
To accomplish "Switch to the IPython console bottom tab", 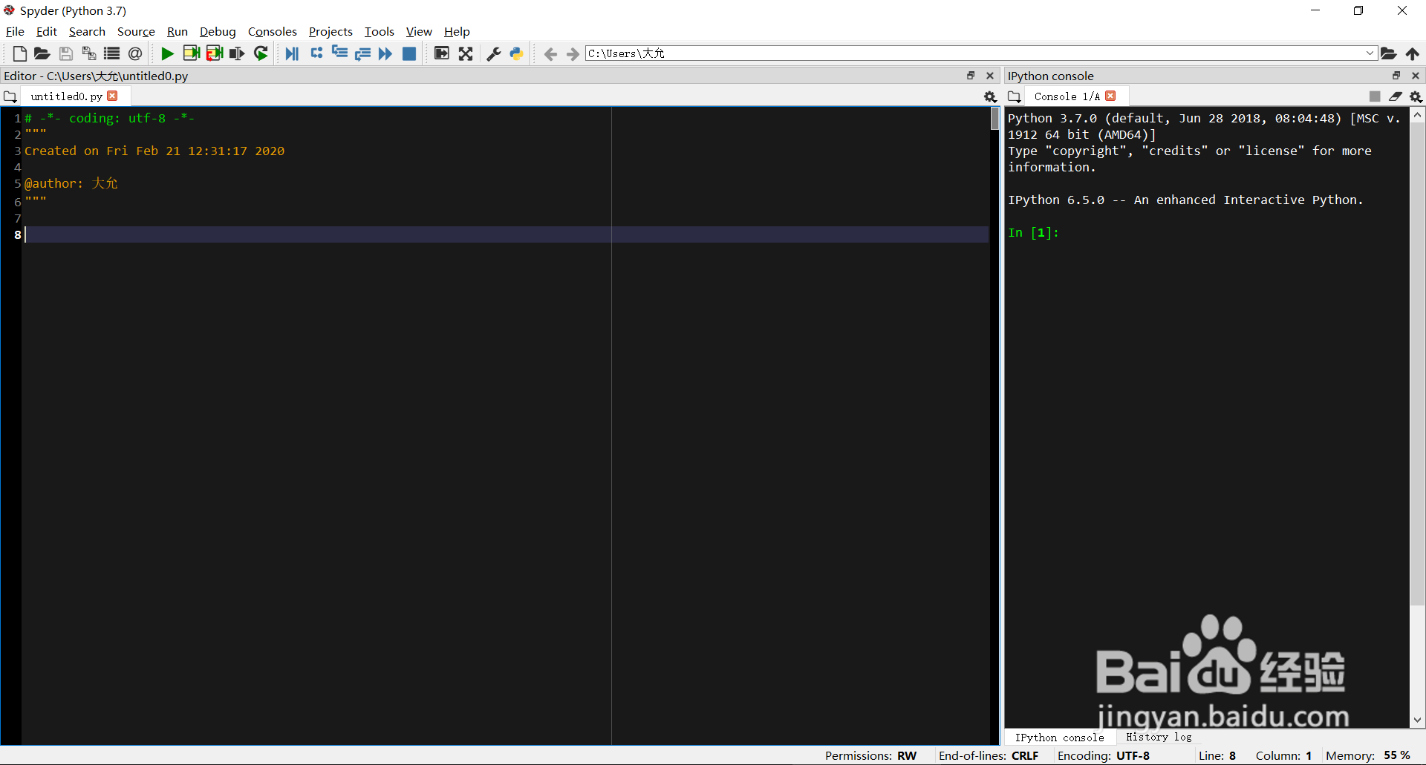I will point(1060,737).
